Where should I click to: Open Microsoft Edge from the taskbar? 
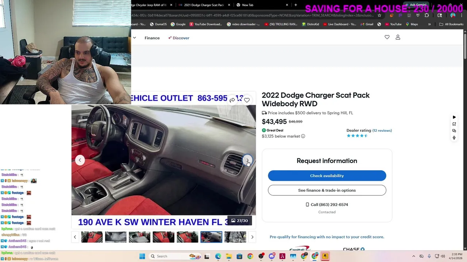pyautogui.click(x=218, y=256)
